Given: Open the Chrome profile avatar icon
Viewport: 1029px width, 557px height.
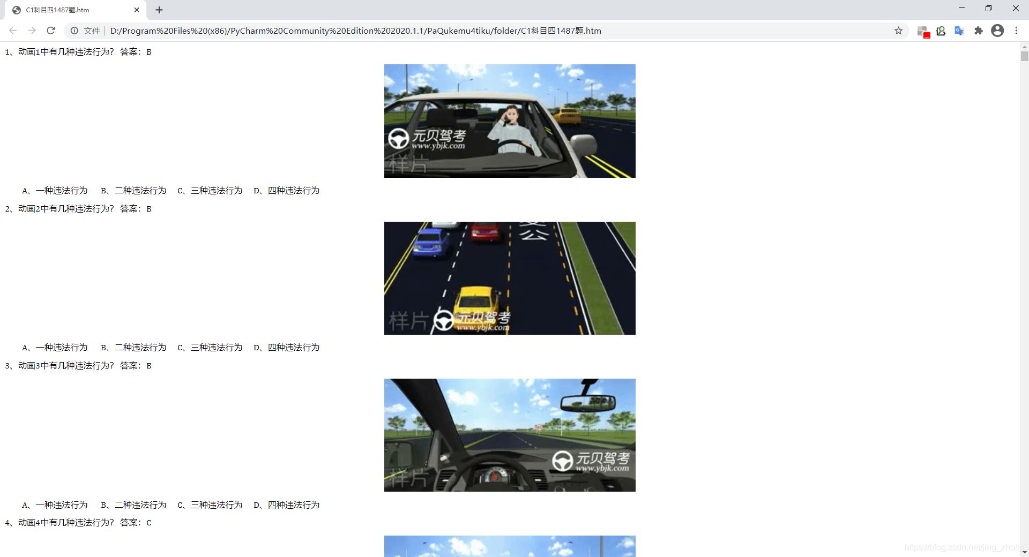Looking at the screenshot, I should [997, 31].
